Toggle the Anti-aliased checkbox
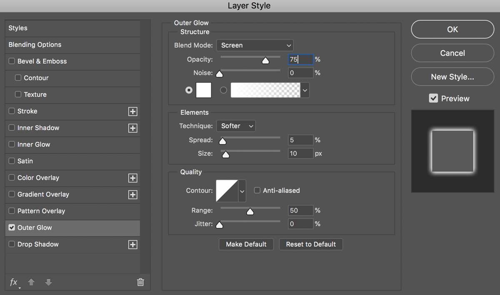 click(257, 190)
